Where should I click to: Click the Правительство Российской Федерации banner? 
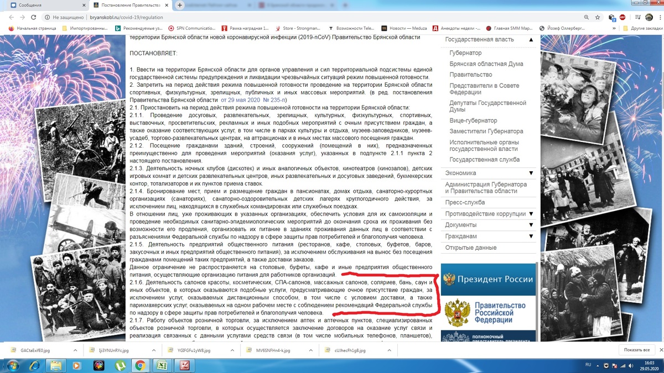pyautogui.click(x=488, y=313)
